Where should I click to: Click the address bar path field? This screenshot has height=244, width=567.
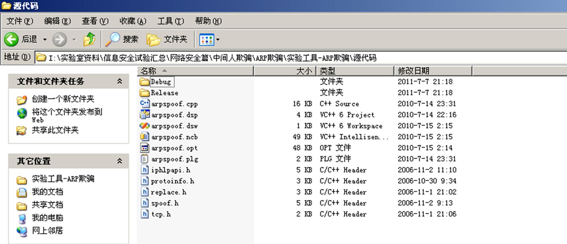coord(271,58)
